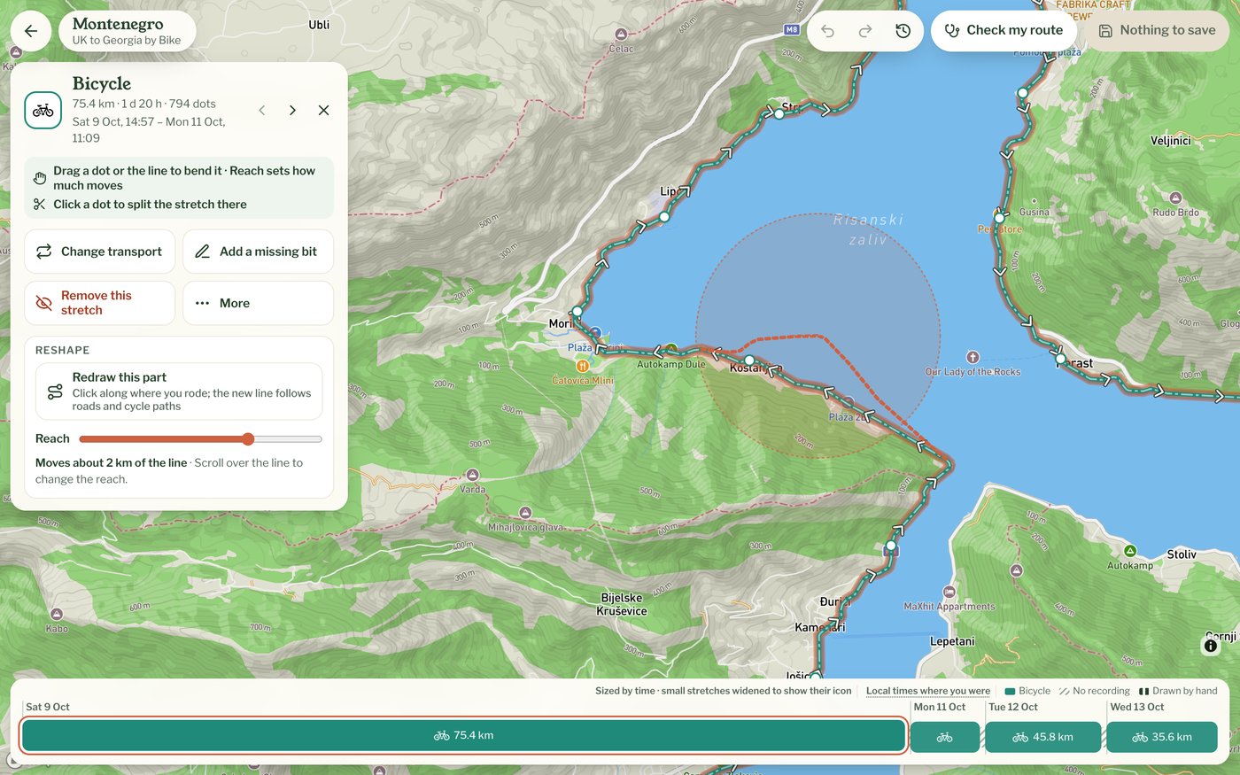Select the 75.4 km bicycle stretch in the timeline

[x=463, y=736]
